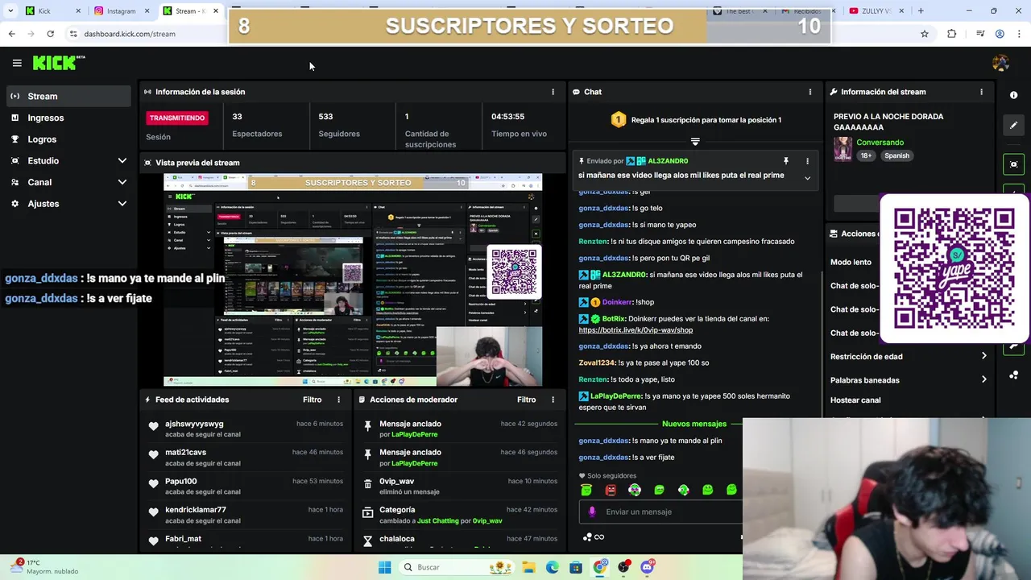Switch to the Instagram browser tab
The image size is (1031, 580).
click(x=122, y=11)
